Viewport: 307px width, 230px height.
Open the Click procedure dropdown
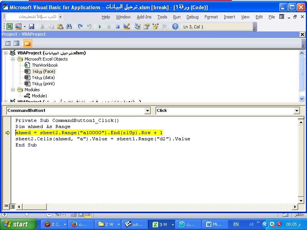coord(297,111)
